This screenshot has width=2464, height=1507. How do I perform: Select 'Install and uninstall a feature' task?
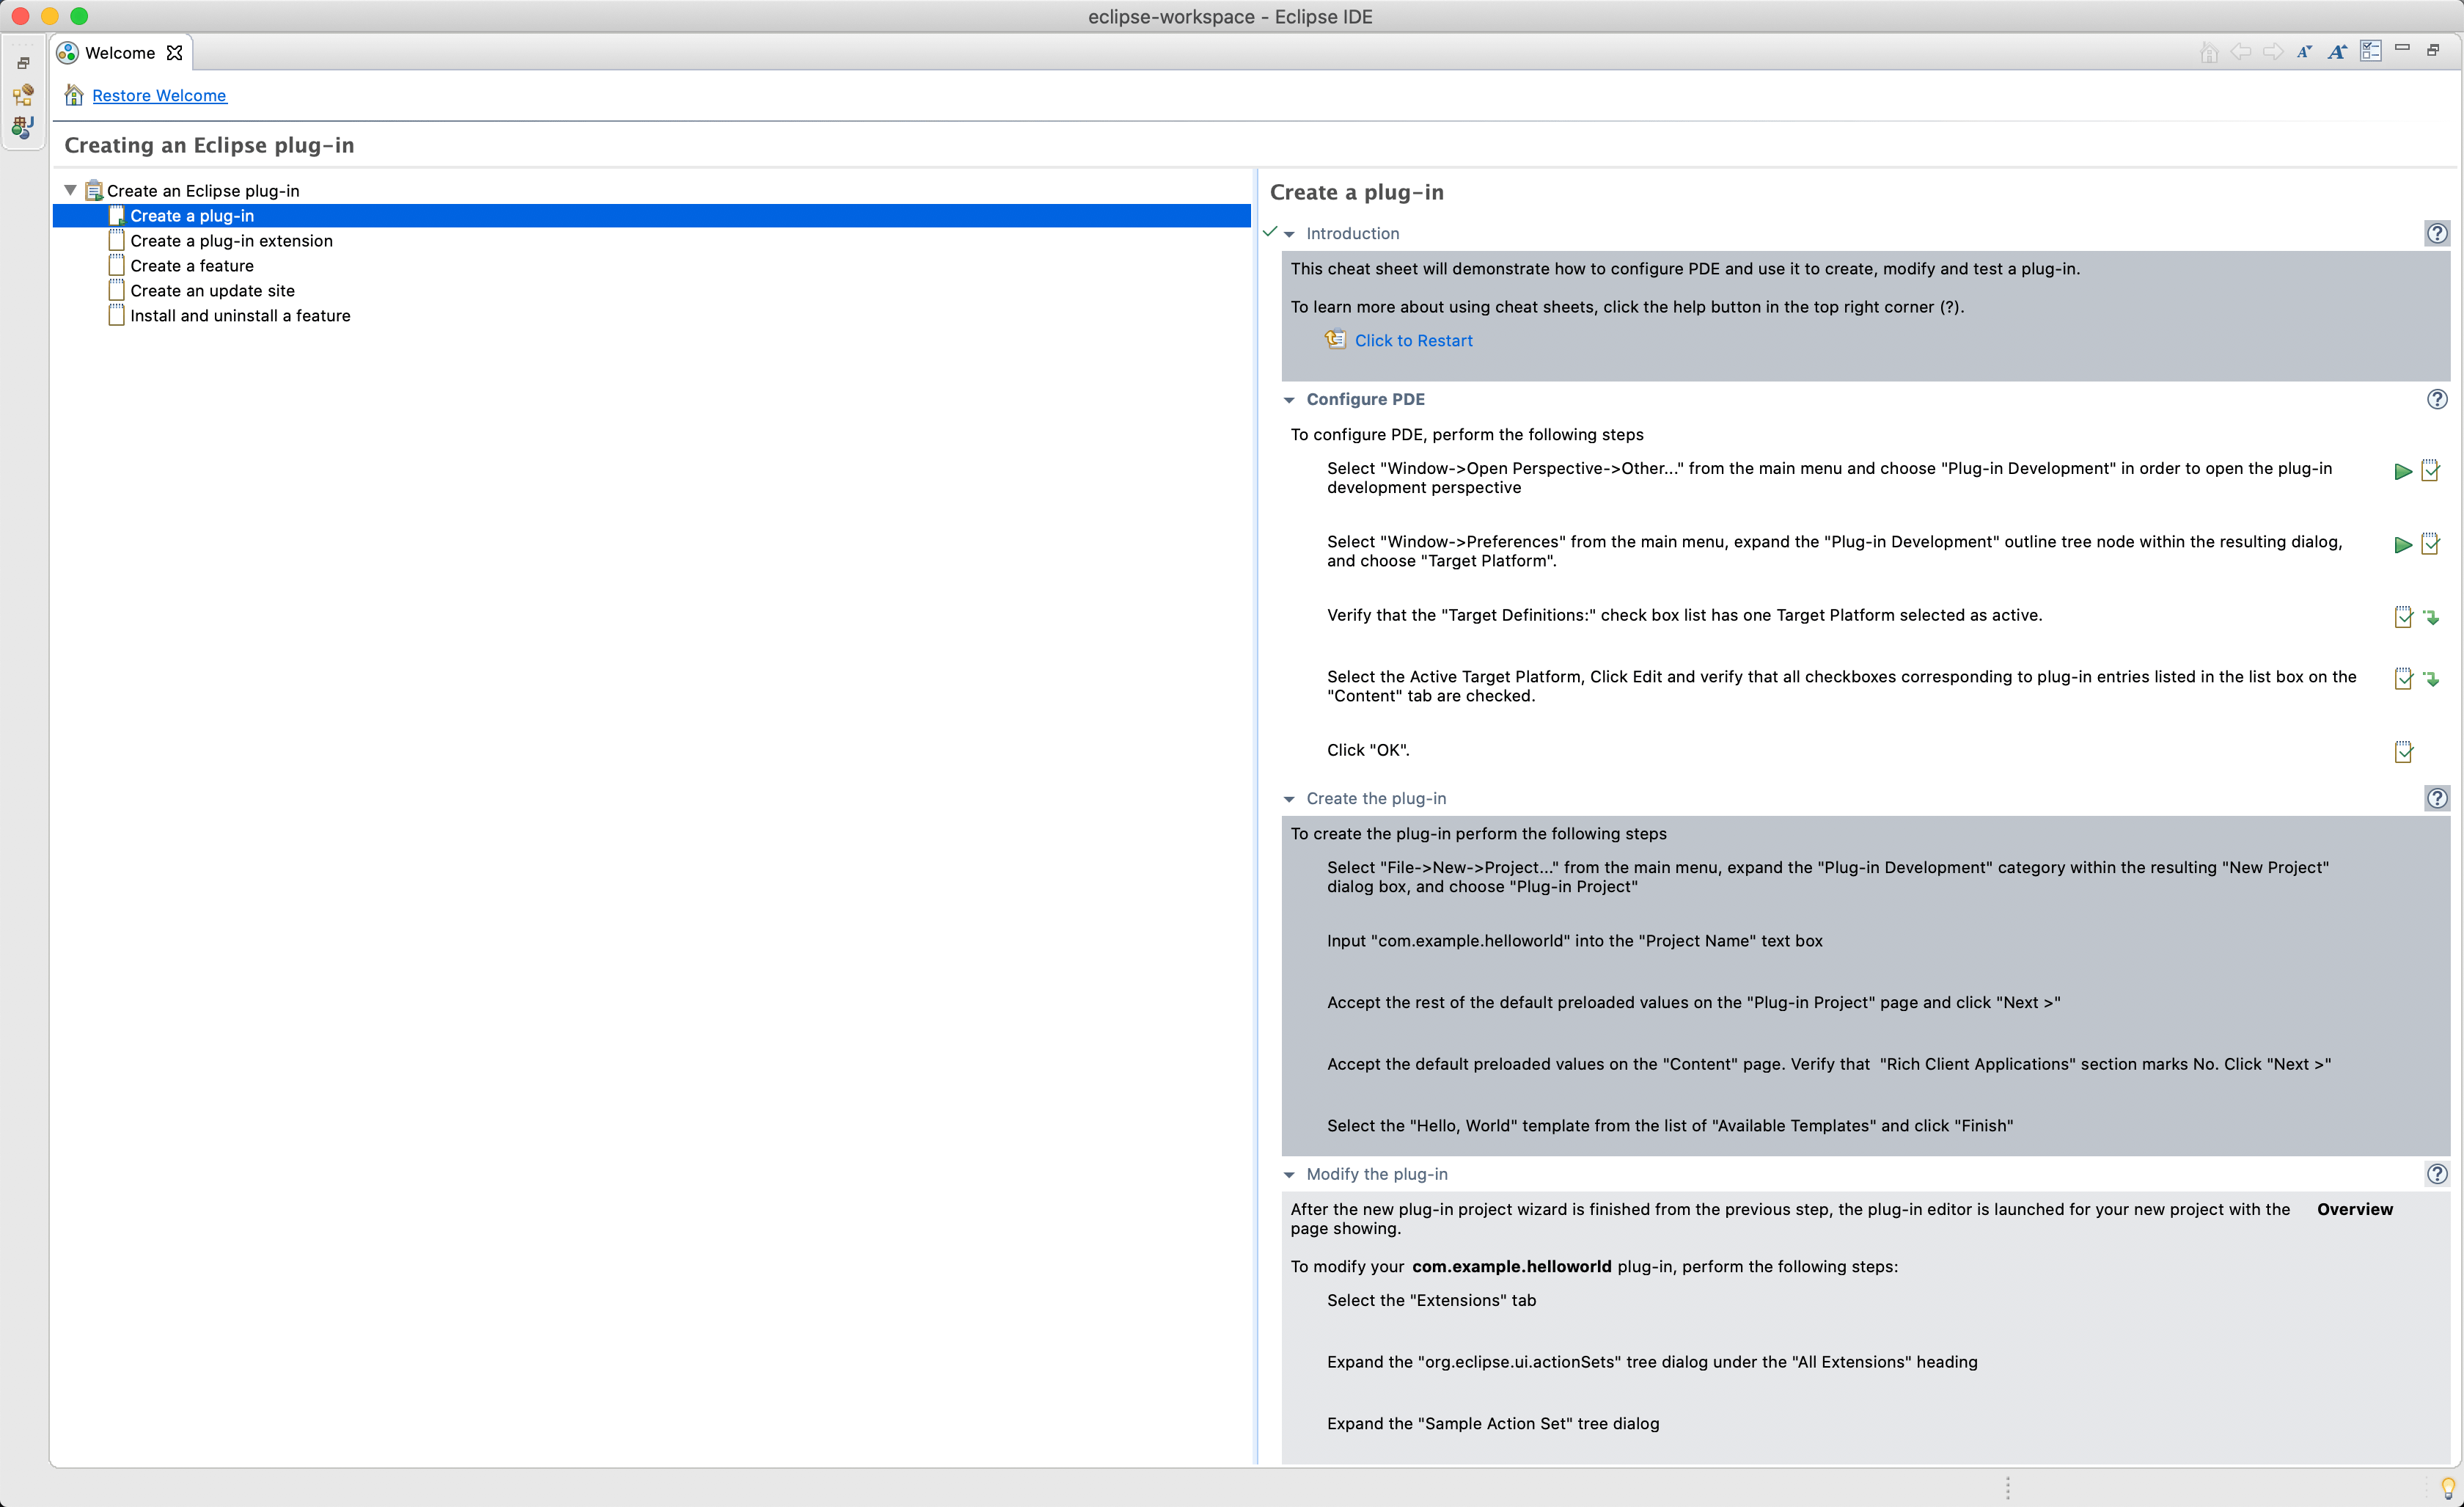(240, 316)
